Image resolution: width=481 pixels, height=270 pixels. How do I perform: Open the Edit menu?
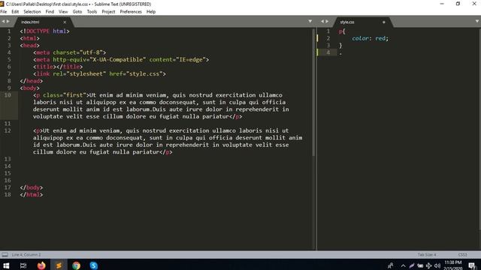(15, 12)
